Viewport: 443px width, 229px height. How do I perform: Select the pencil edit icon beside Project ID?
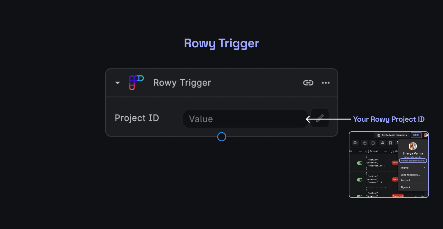(320, 118)
